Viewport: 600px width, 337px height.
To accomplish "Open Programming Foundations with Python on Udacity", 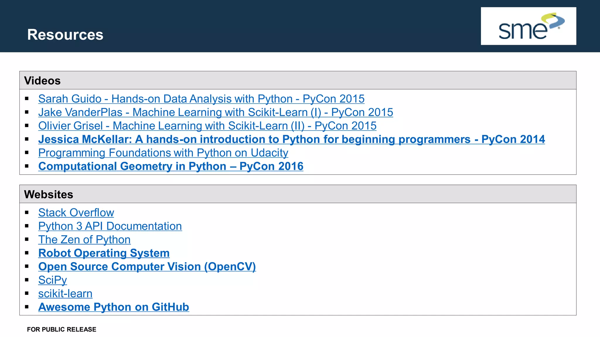I will point(163,153).
